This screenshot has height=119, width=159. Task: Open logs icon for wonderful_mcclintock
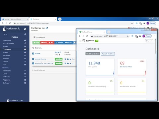click(65, 63)
